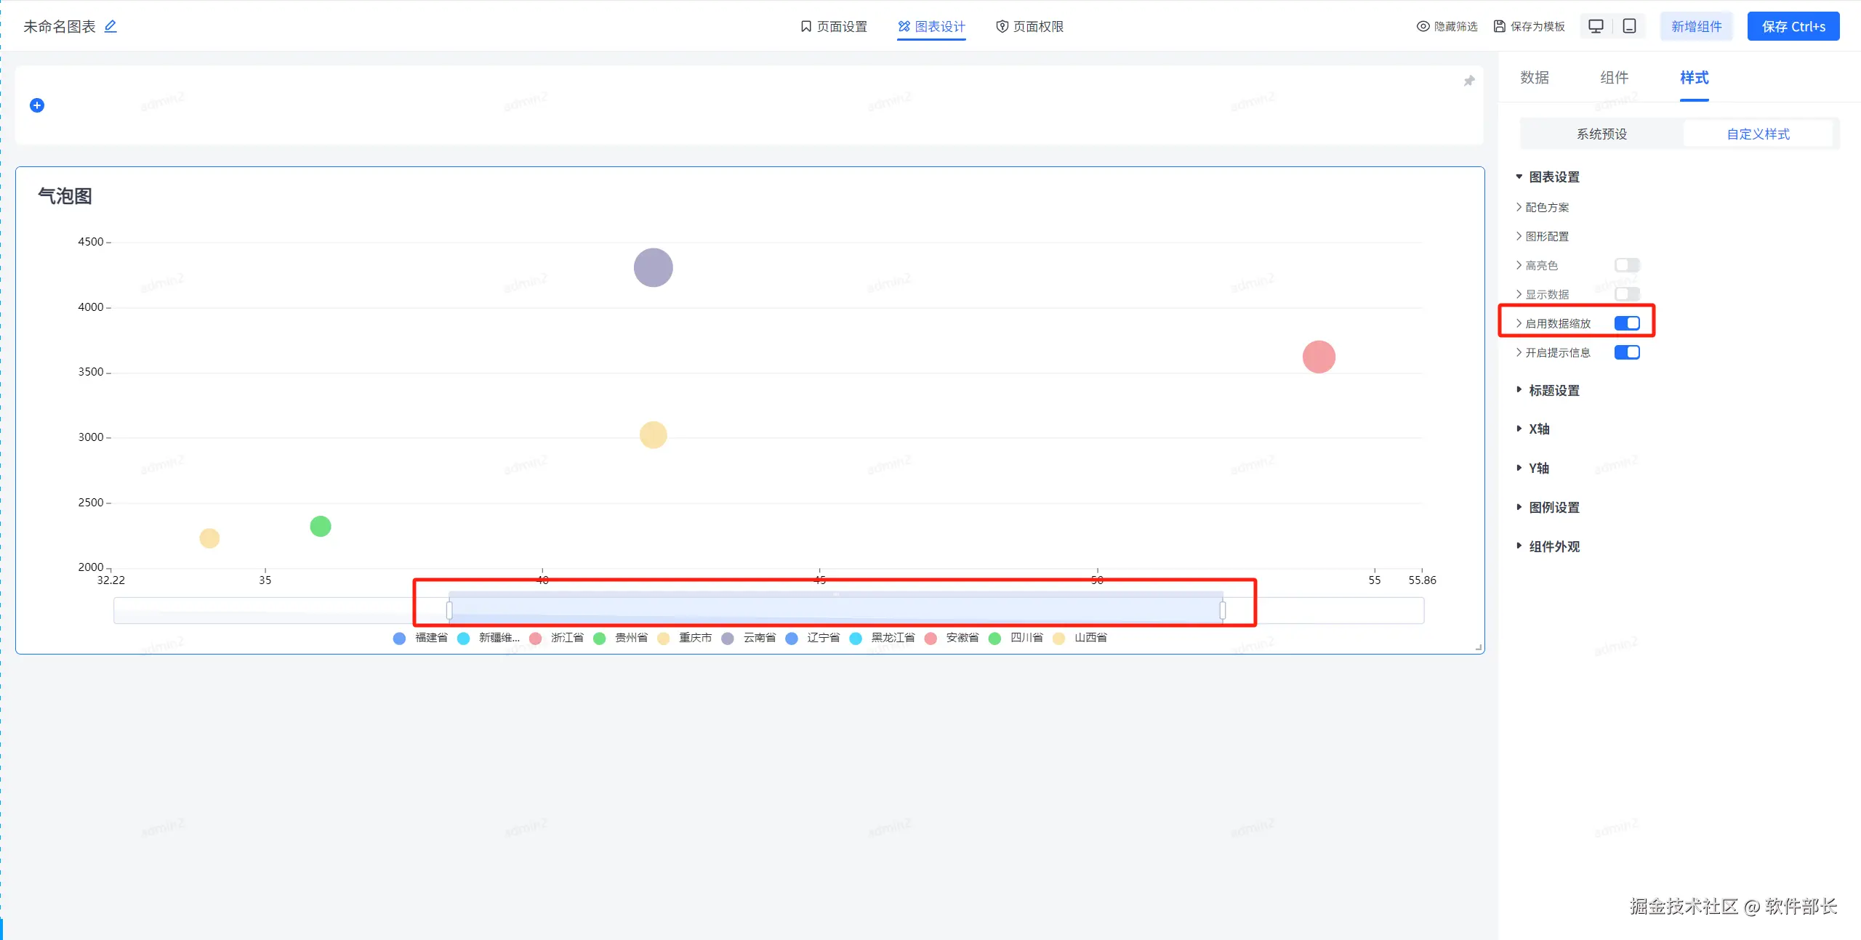This screenshot has width=1861, height=940.
Task: Enable the 高亮色 switch
Action: 1626,265
